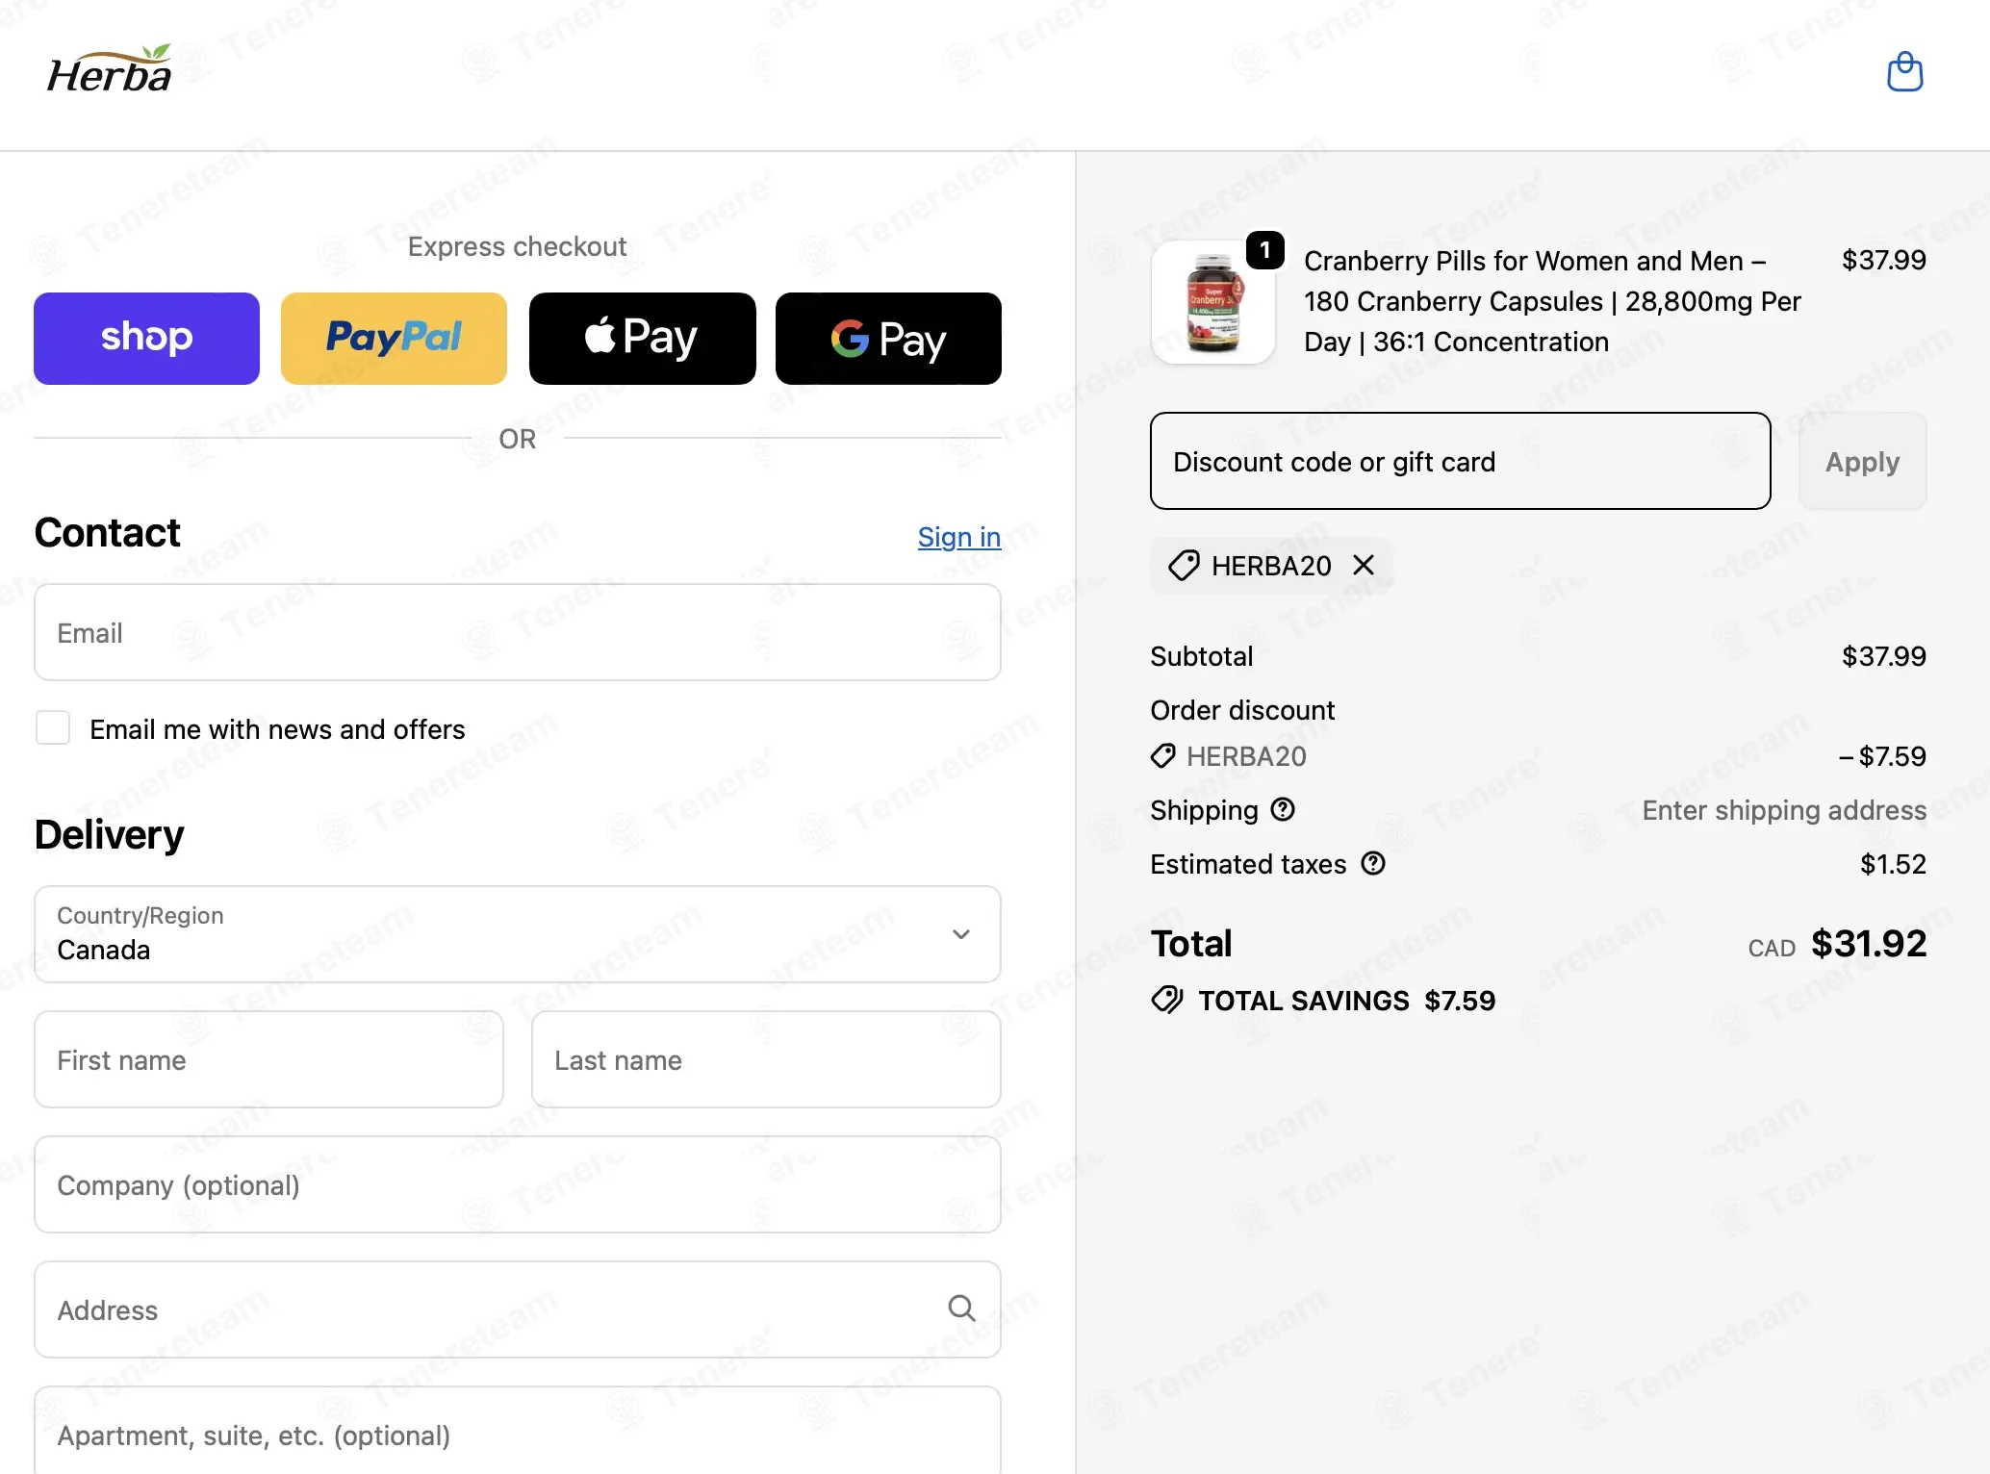
Task: Click the Apply discount button
Action: pyautogui.click(x=1862, y=462)
